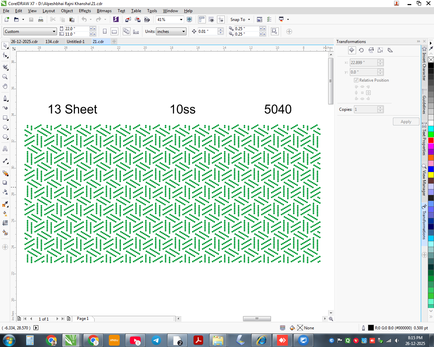Screen dimensions: 434x347
Task: Open the Effects menu
Action: click(x=85, y=11)
